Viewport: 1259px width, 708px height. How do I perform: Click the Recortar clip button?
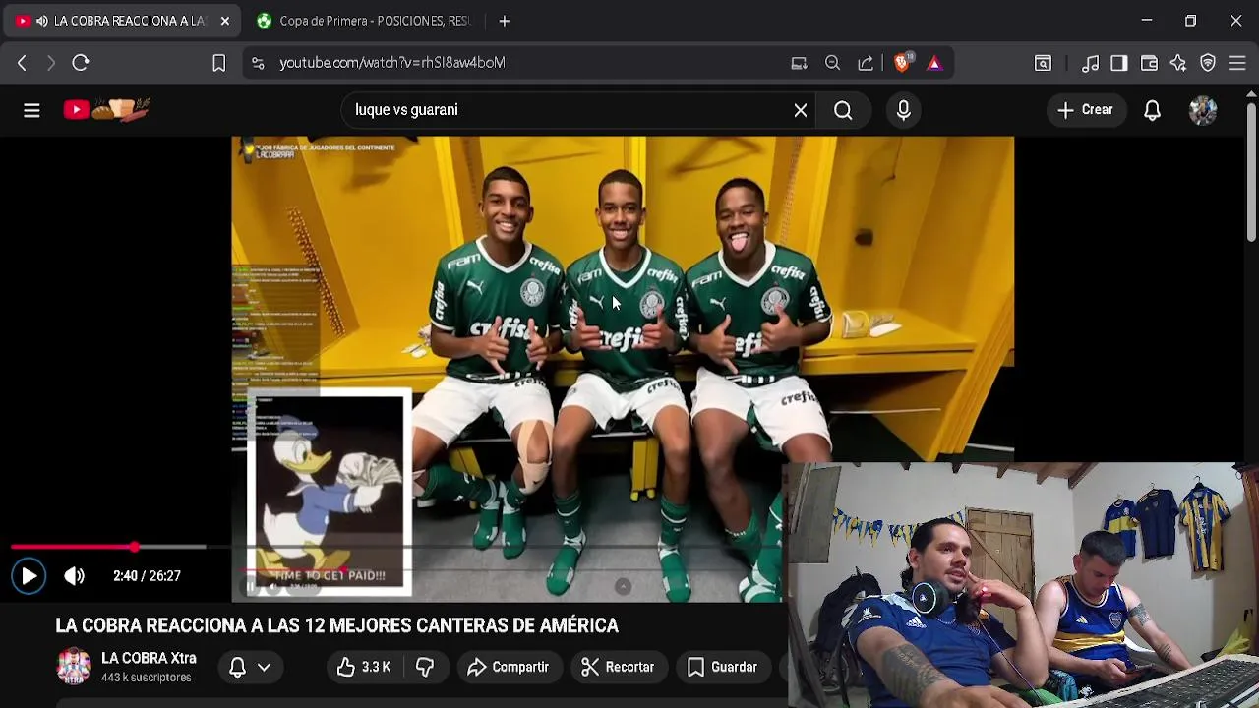click(x=618, y=667)
